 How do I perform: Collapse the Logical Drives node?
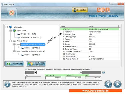tap(10, 30)
